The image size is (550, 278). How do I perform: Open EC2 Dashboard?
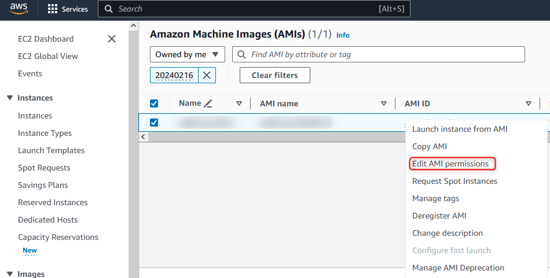coord(46,39)
